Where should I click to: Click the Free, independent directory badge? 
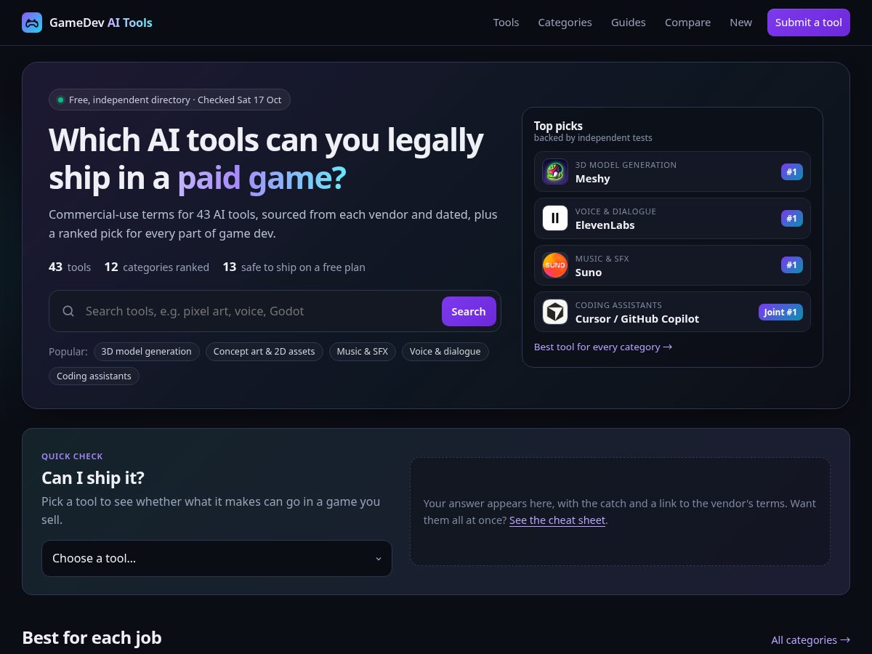(x=169, y=100)
